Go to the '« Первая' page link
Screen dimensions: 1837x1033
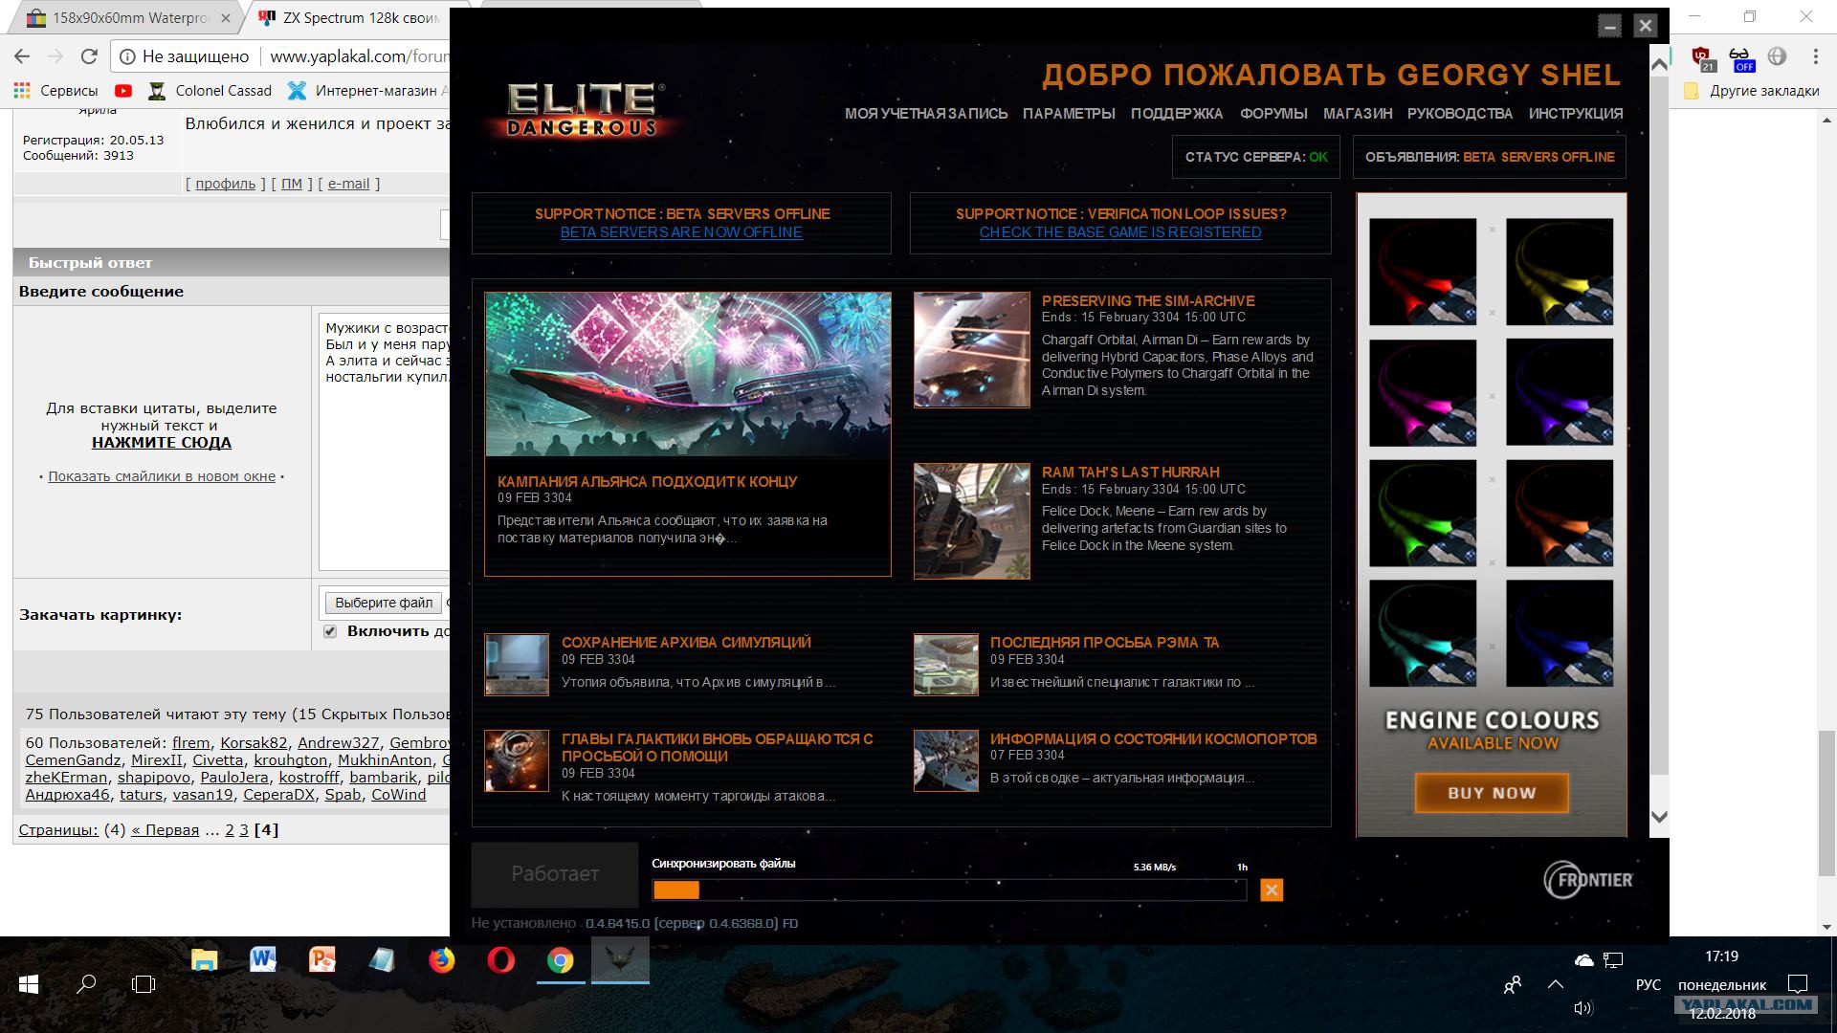point(166,830)
